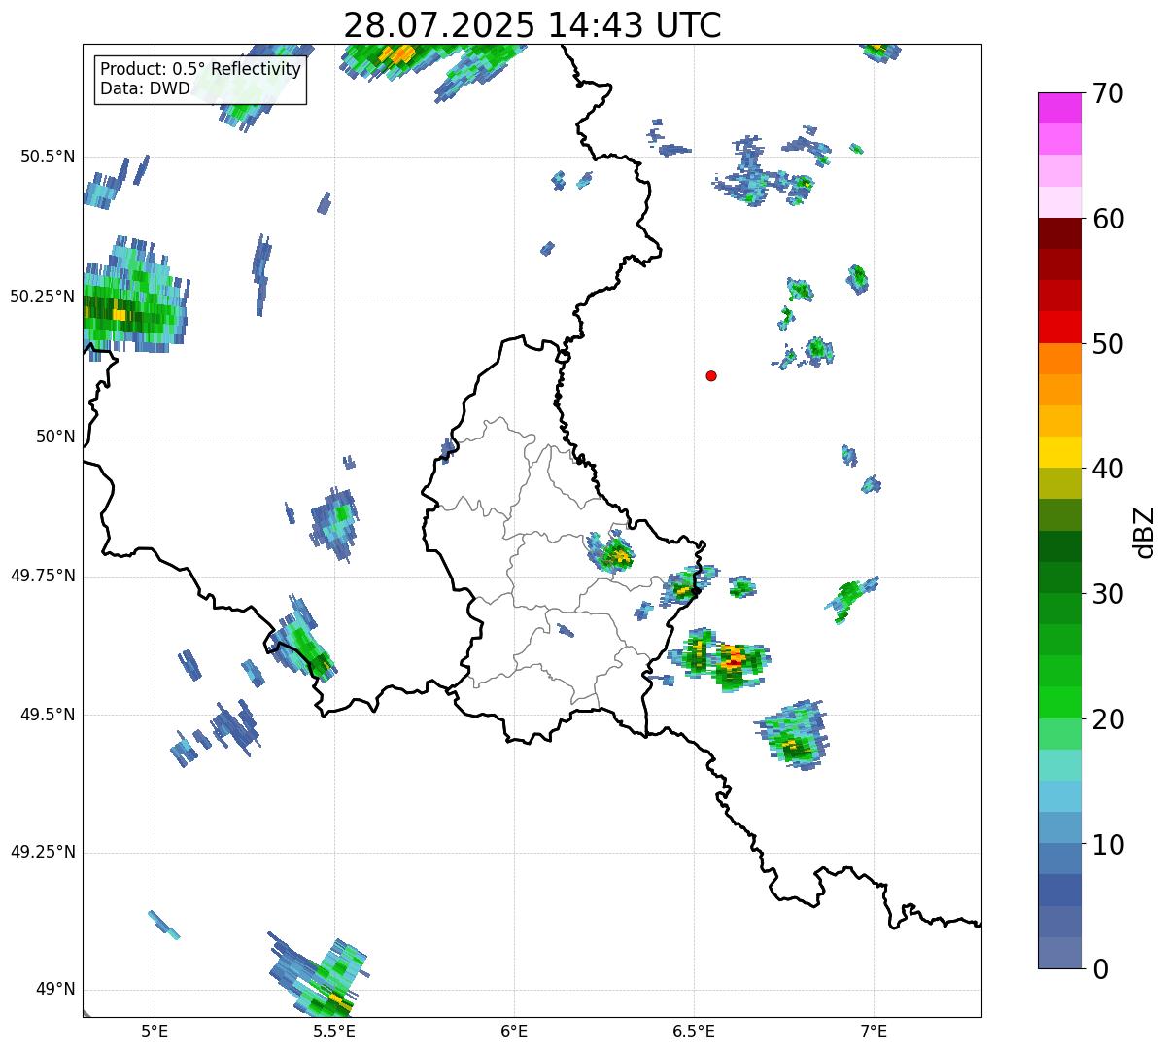Click the "49.25°N" latitude label

click(43, 852)
